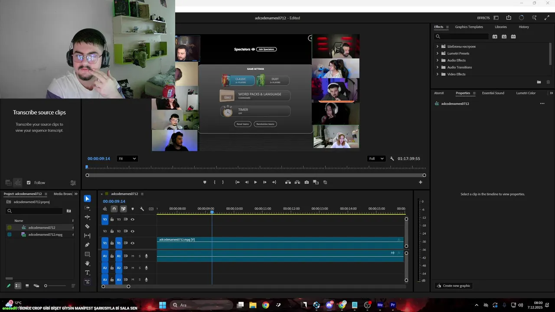Click the 32-bit Color effects filter icon
Screen dimensions: 555x312
[x=504, y=37]
